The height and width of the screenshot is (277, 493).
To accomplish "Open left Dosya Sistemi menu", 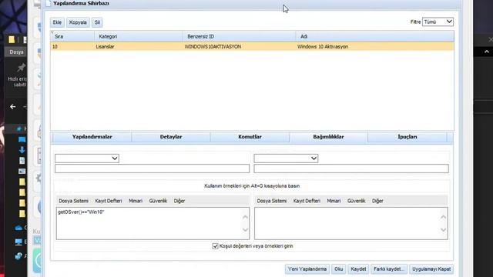I will tap(74, 201).
